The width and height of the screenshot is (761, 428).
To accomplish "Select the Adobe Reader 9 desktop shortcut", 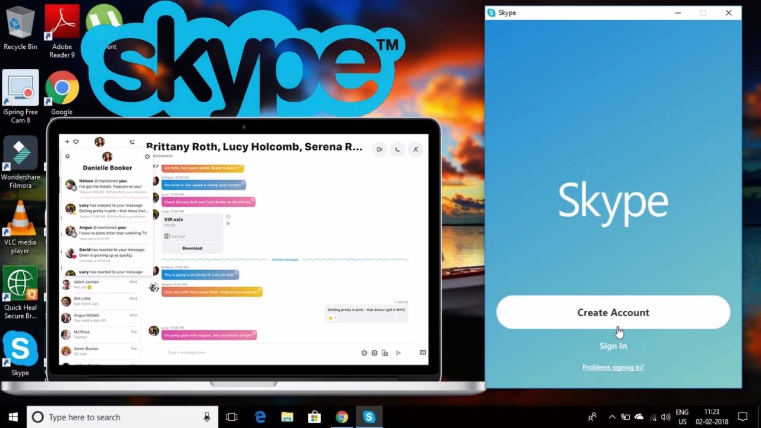I will [62, 31].
